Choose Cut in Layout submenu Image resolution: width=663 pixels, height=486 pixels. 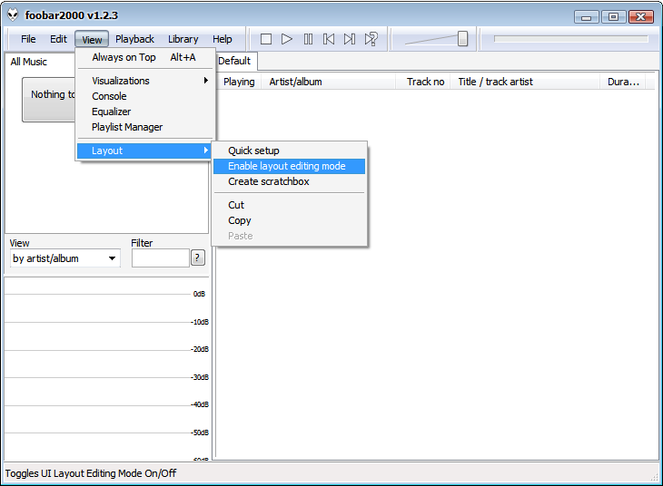coord(289,205)
